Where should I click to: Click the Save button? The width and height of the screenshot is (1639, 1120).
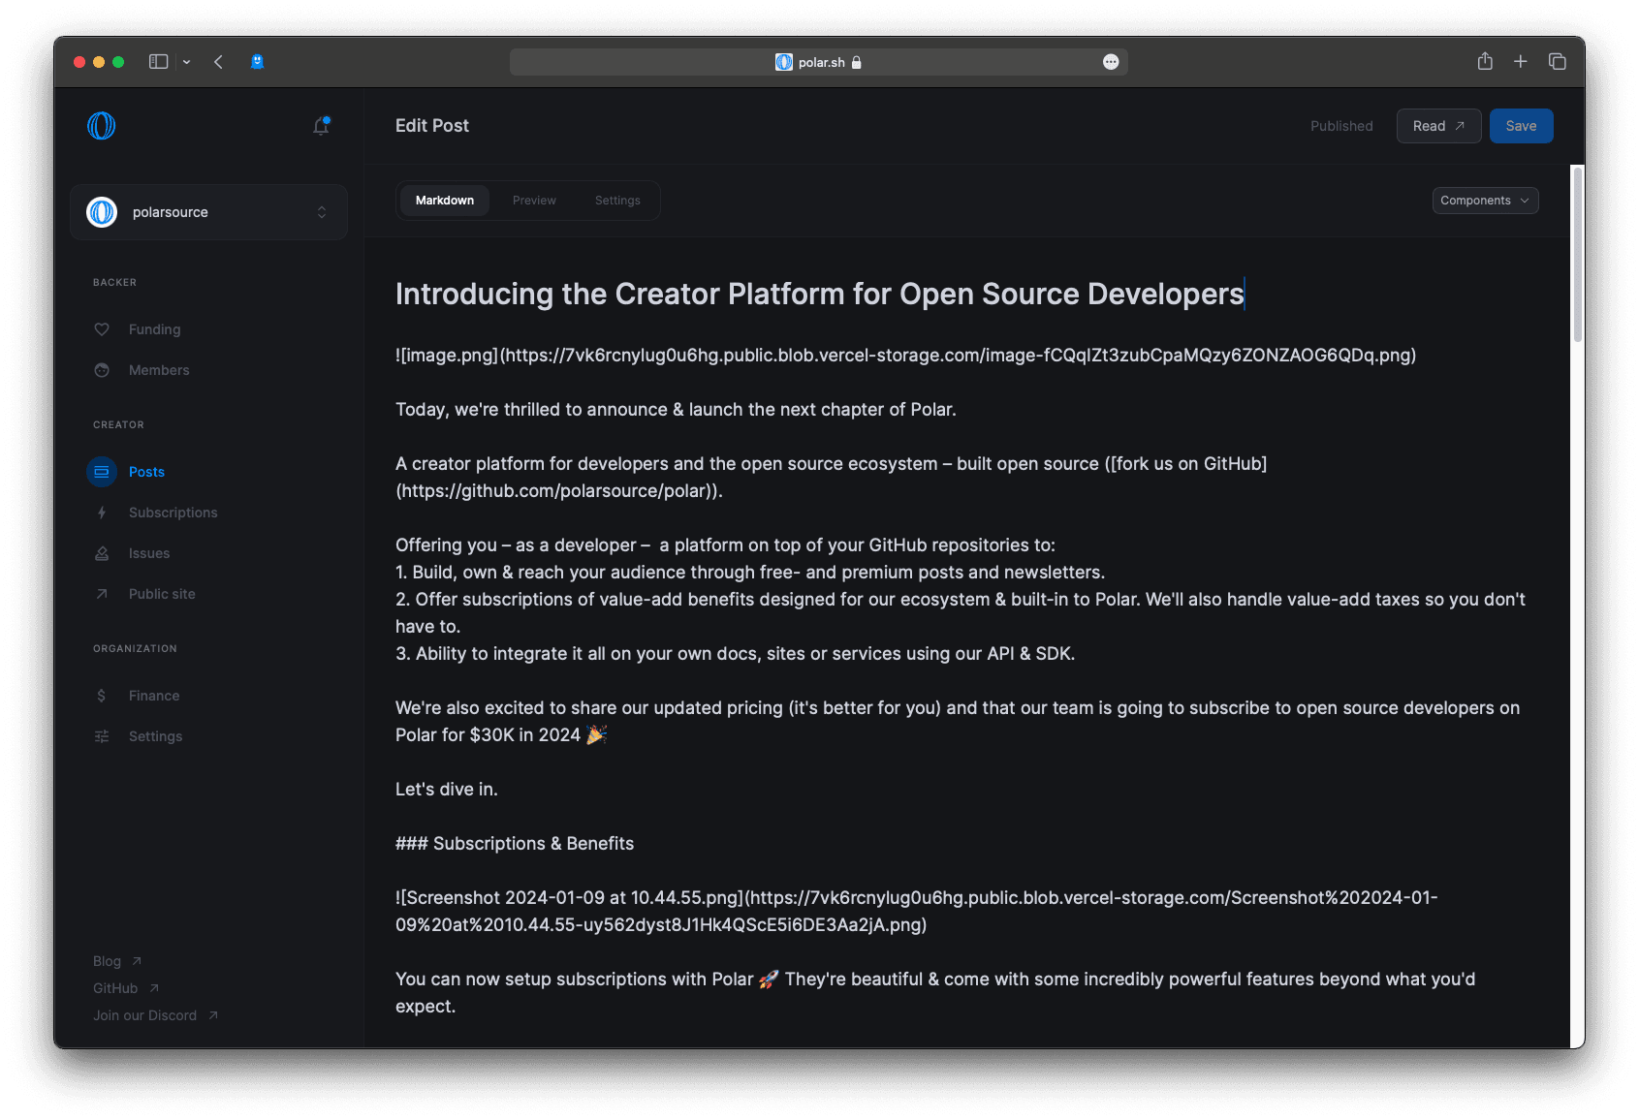pyautogui.click(x=1521, y=126)
